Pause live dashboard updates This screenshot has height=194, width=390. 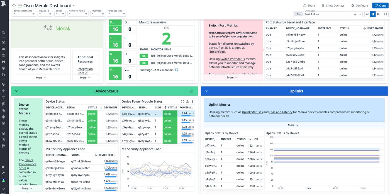373,14
